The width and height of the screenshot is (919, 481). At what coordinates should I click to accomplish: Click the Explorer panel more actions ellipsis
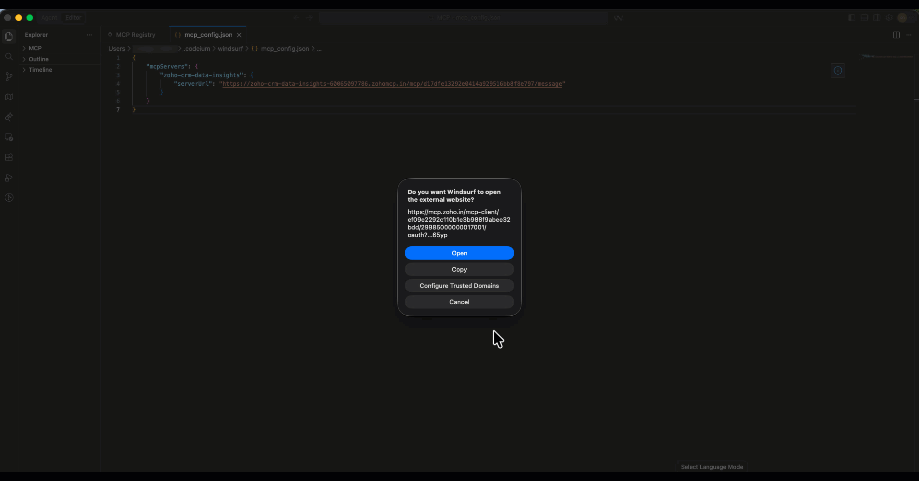pyautogui.click(x=89, y=35)
